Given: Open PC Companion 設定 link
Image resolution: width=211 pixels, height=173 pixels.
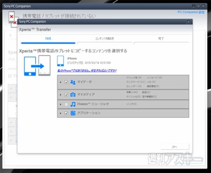Looking at the screenshot, I should pyautogui.click(x=191, y=12).
